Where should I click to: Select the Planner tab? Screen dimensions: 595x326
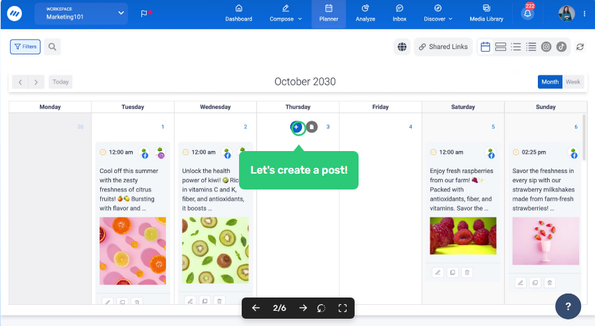point(329,14)
